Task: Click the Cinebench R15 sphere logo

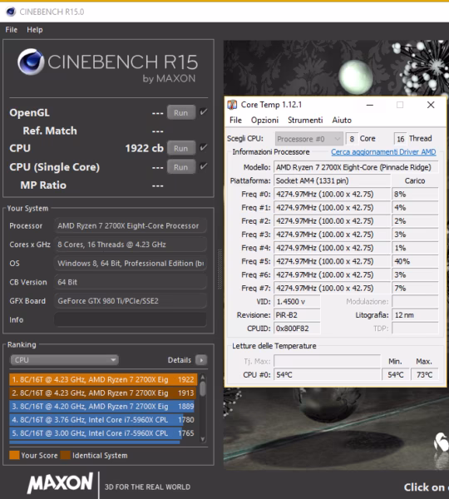Action: point(31,62)
